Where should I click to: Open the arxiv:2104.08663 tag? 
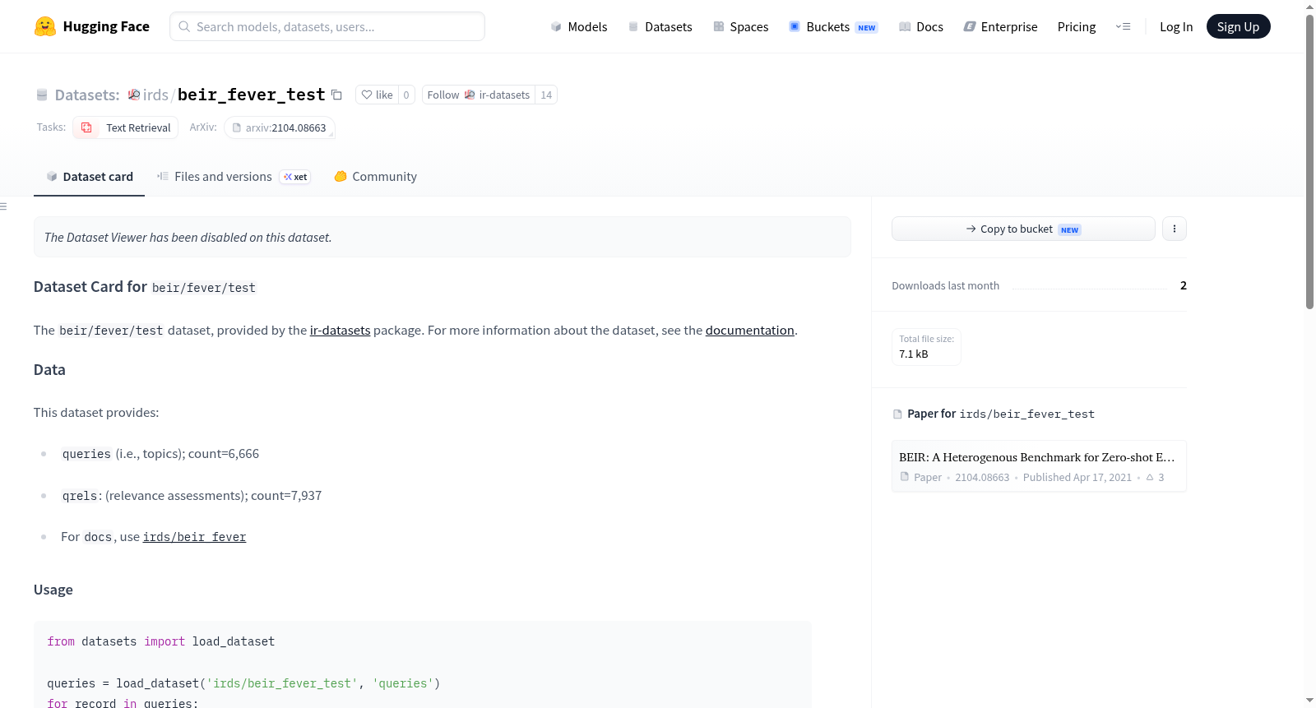click(x=280, y=127)
